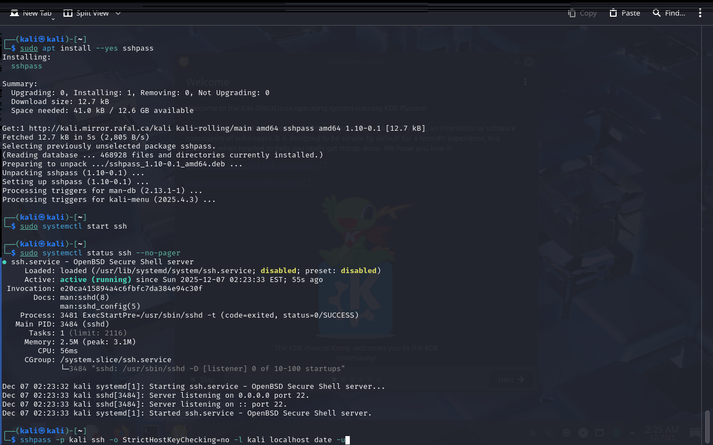Expand the Split View dropdown chevron

click(x=118, y=13)
